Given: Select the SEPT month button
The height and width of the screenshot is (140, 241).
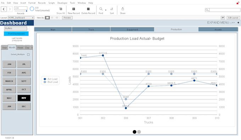Looking at the screenshot, I should tap(24, 81).
